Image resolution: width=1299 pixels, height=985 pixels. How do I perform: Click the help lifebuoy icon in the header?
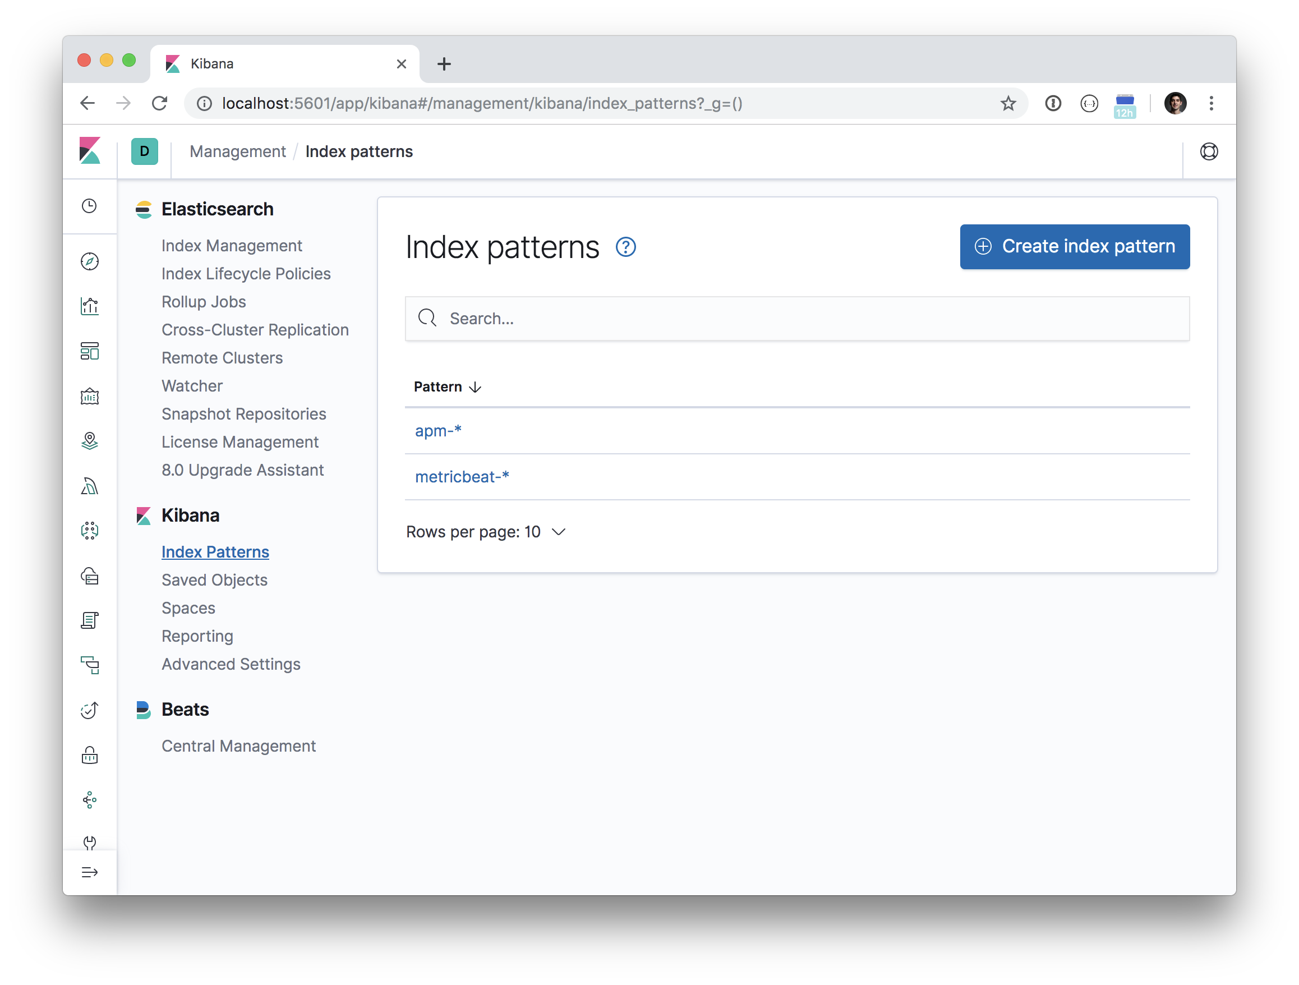pyautogui.click(x=1209, y=151)
